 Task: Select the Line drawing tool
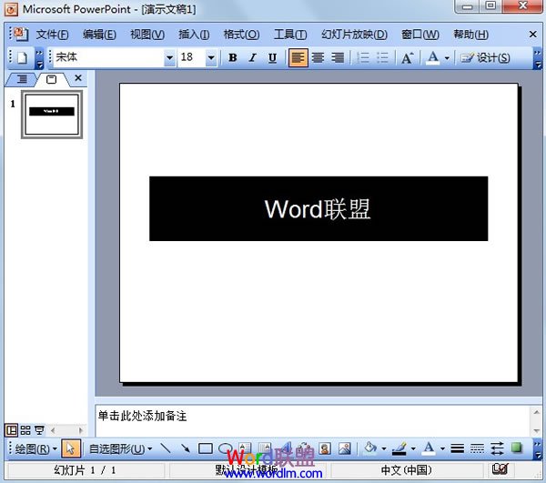[166, 448]
